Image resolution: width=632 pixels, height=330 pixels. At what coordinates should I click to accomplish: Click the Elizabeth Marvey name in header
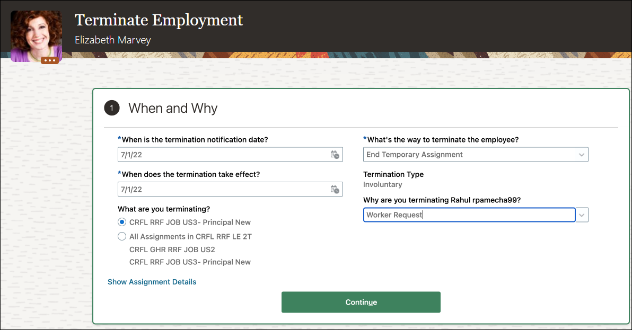[x=113, y=40]
